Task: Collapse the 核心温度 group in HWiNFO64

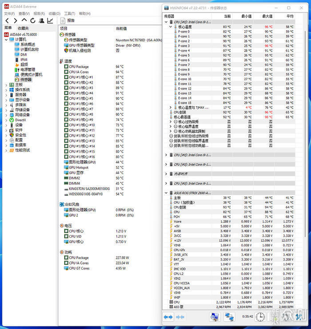Action: (x=171, y=27)
